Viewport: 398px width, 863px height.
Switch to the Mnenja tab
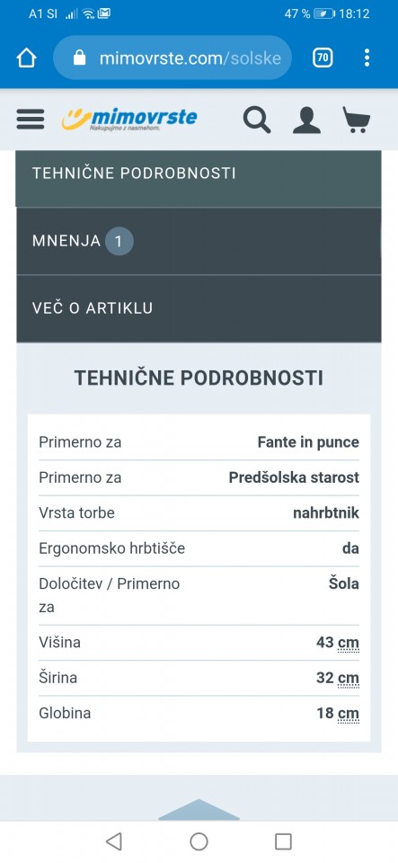pos(199,241)
